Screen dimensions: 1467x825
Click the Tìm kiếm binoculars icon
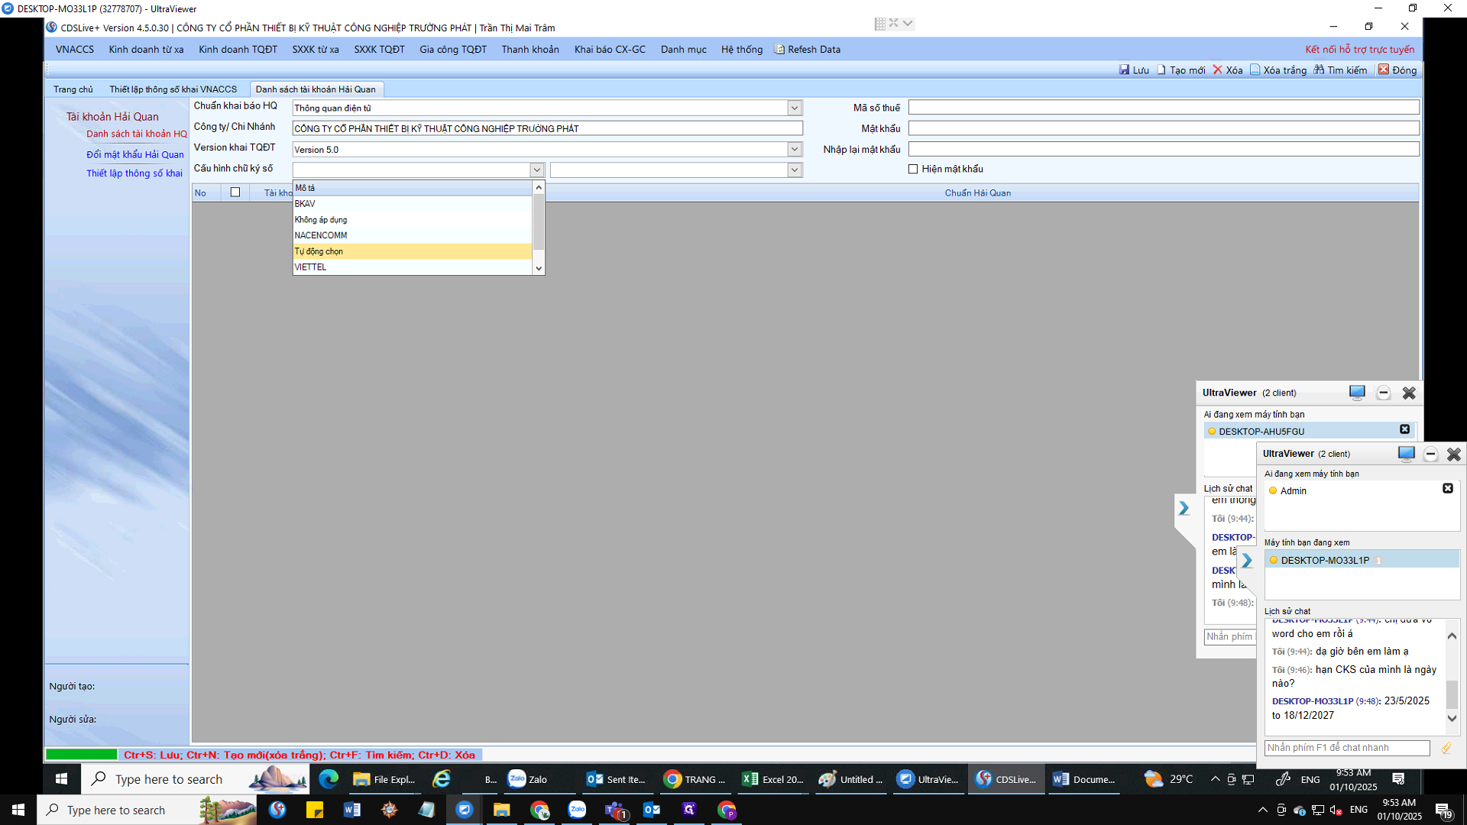(x=1319, y=70)
